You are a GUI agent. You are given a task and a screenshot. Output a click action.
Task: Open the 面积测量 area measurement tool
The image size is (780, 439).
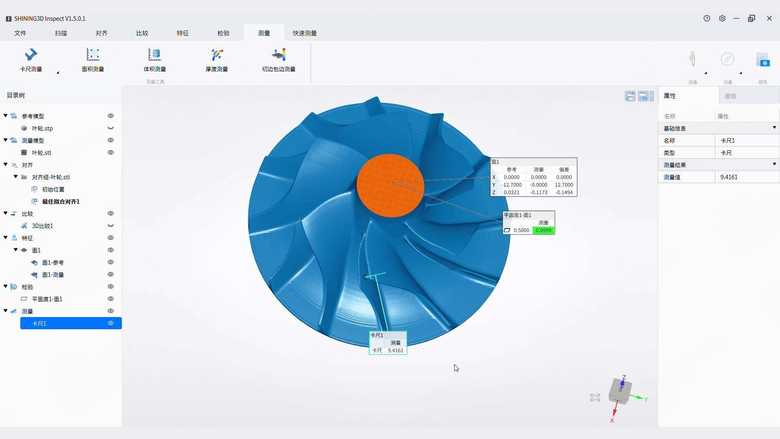[x=93, y=60]
